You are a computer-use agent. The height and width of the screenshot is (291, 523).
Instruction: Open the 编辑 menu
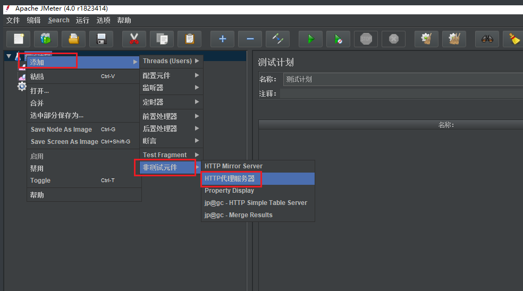pyautogui.click(x=33, y=20)
